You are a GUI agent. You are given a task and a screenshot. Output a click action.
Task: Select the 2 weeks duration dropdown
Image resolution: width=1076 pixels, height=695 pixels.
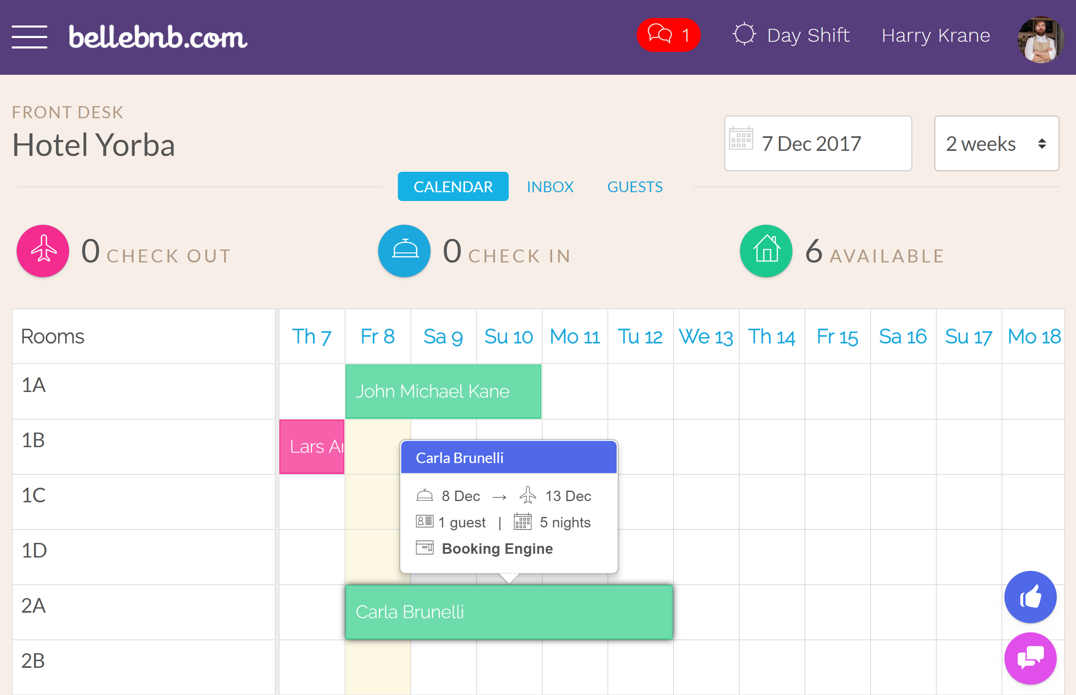pyautogui.click(x=998, y=144)
